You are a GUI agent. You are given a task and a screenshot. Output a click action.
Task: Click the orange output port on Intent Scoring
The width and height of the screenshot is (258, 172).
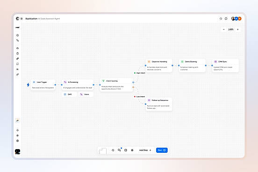pyautogui.click(x=133, y=87)
